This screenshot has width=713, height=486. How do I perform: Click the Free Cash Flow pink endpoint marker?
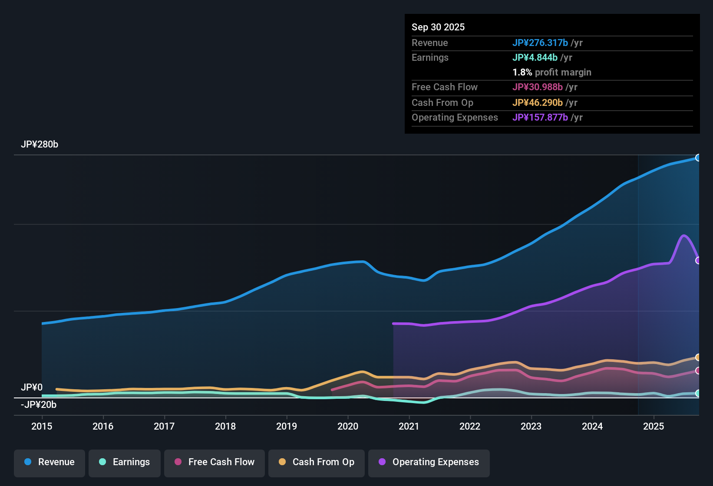pyautogui.click(x=698, y=371)
